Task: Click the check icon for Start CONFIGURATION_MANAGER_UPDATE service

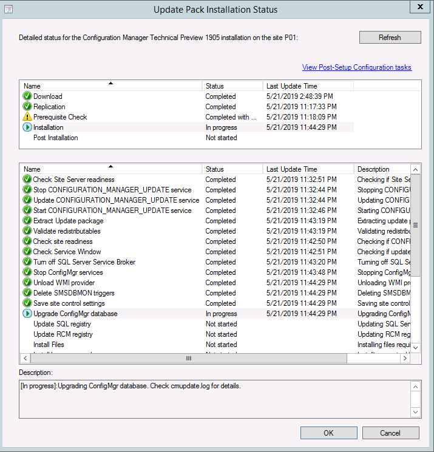Action: point(27,210)
